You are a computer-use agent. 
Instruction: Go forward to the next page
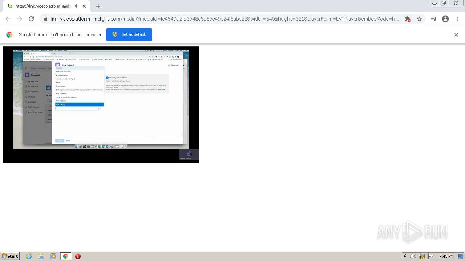[x=20, y=19]
